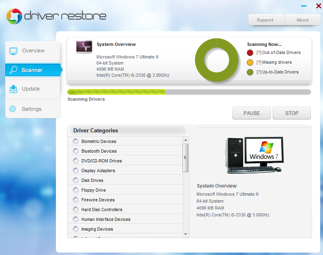Select the Disk Drives row
This screenshot has height=255, width=323.
tap(125, 180)
